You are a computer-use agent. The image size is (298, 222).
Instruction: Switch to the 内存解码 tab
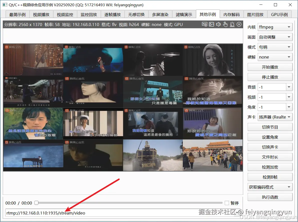(231, 14)
